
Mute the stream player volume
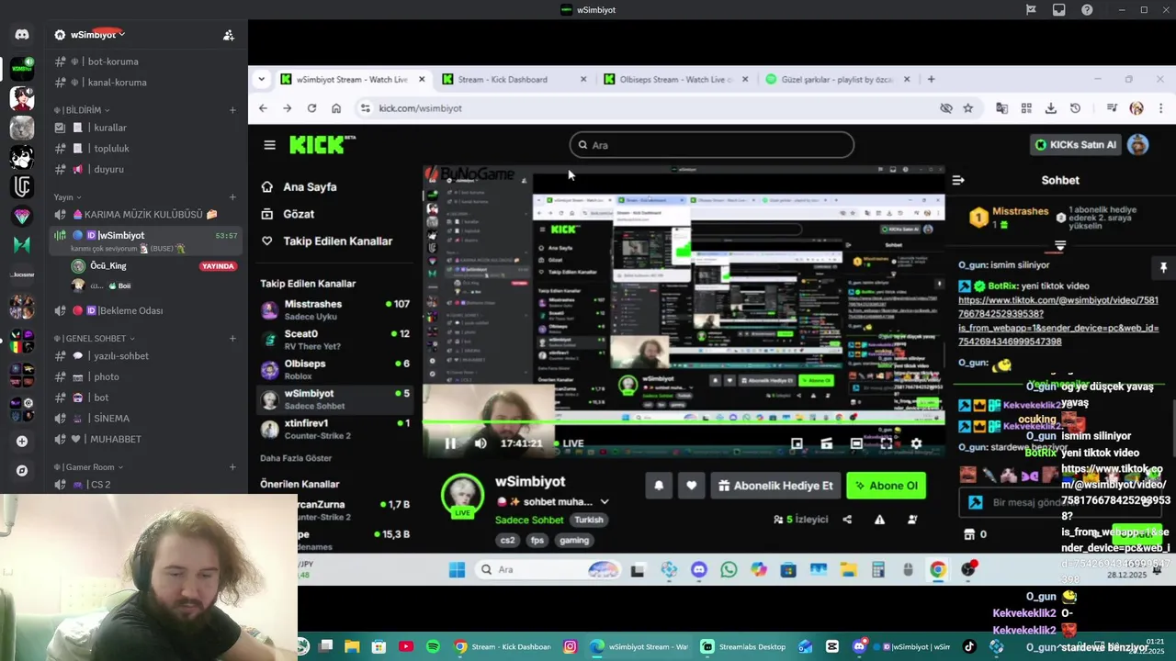point(481,443)
